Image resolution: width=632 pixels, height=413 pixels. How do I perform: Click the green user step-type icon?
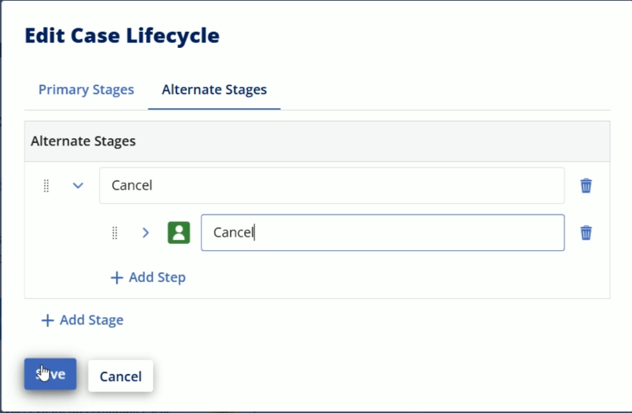(x=179, y=233)
